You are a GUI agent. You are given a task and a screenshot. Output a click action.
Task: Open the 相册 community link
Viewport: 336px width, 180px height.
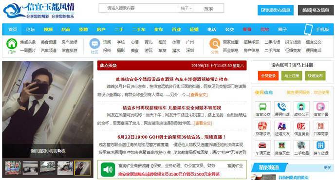pyautogui.click(x=162, y=42)
